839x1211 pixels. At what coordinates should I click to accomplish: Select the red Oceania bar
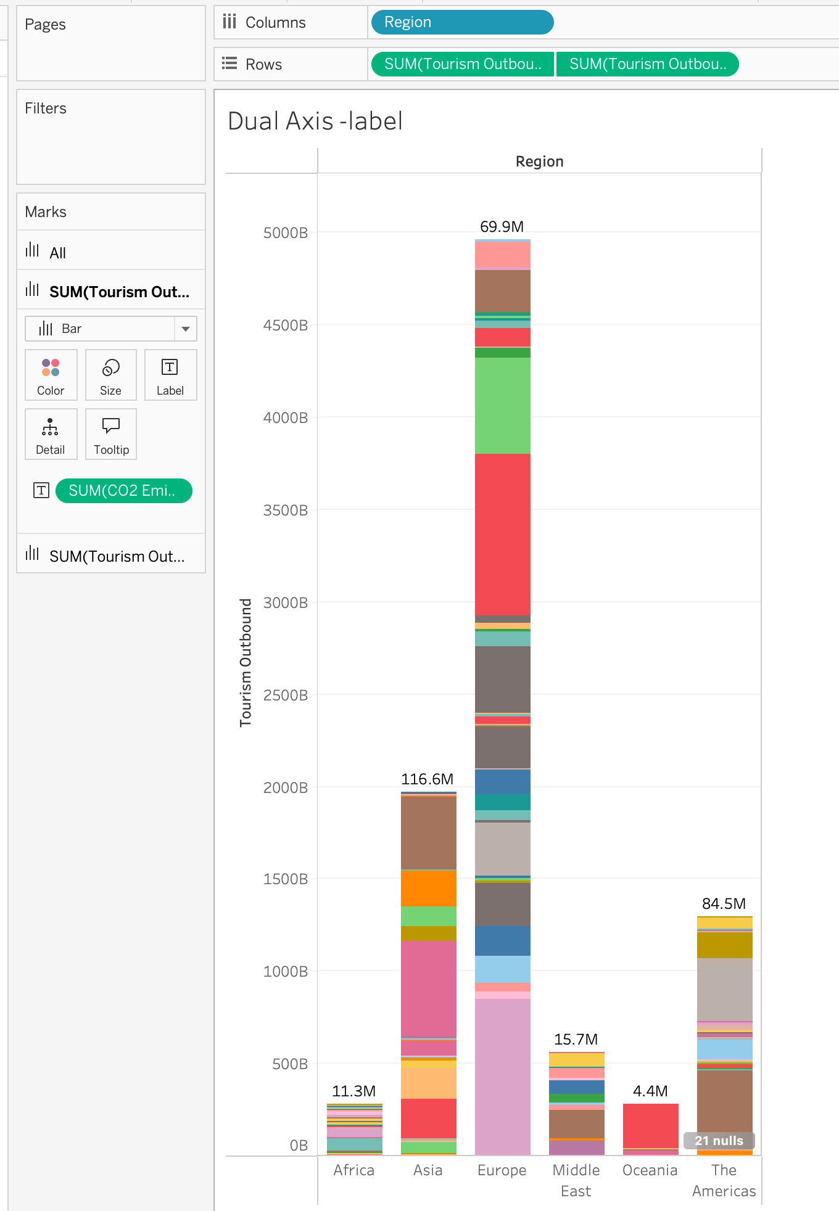651,1126
